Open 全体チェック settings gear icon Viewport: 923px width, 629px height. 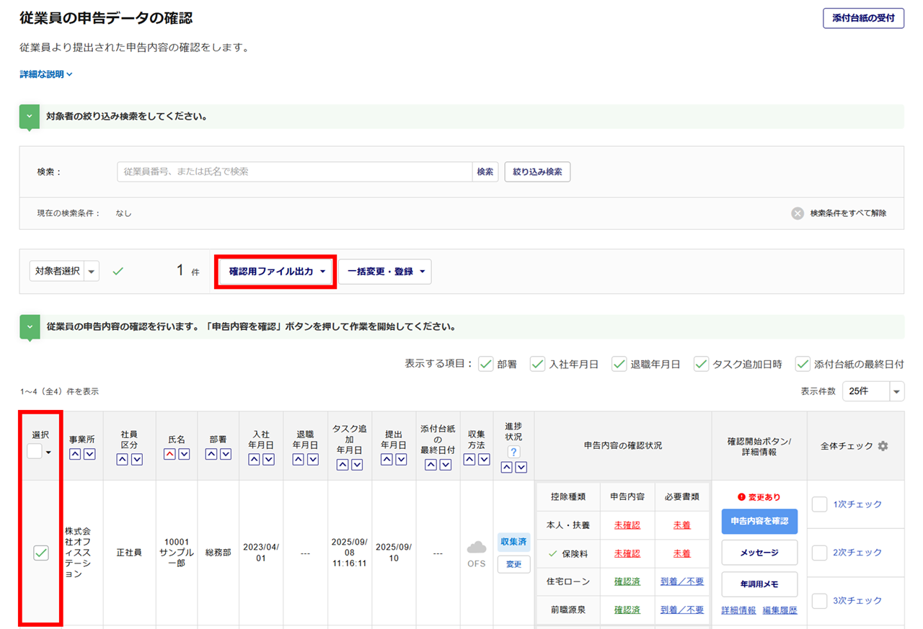[x=883, y=446]
